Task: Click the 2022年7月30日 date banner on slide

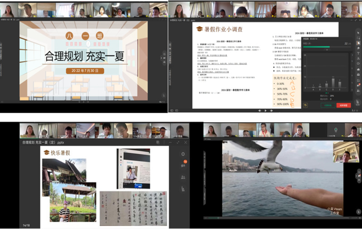Action: [84, 71]
